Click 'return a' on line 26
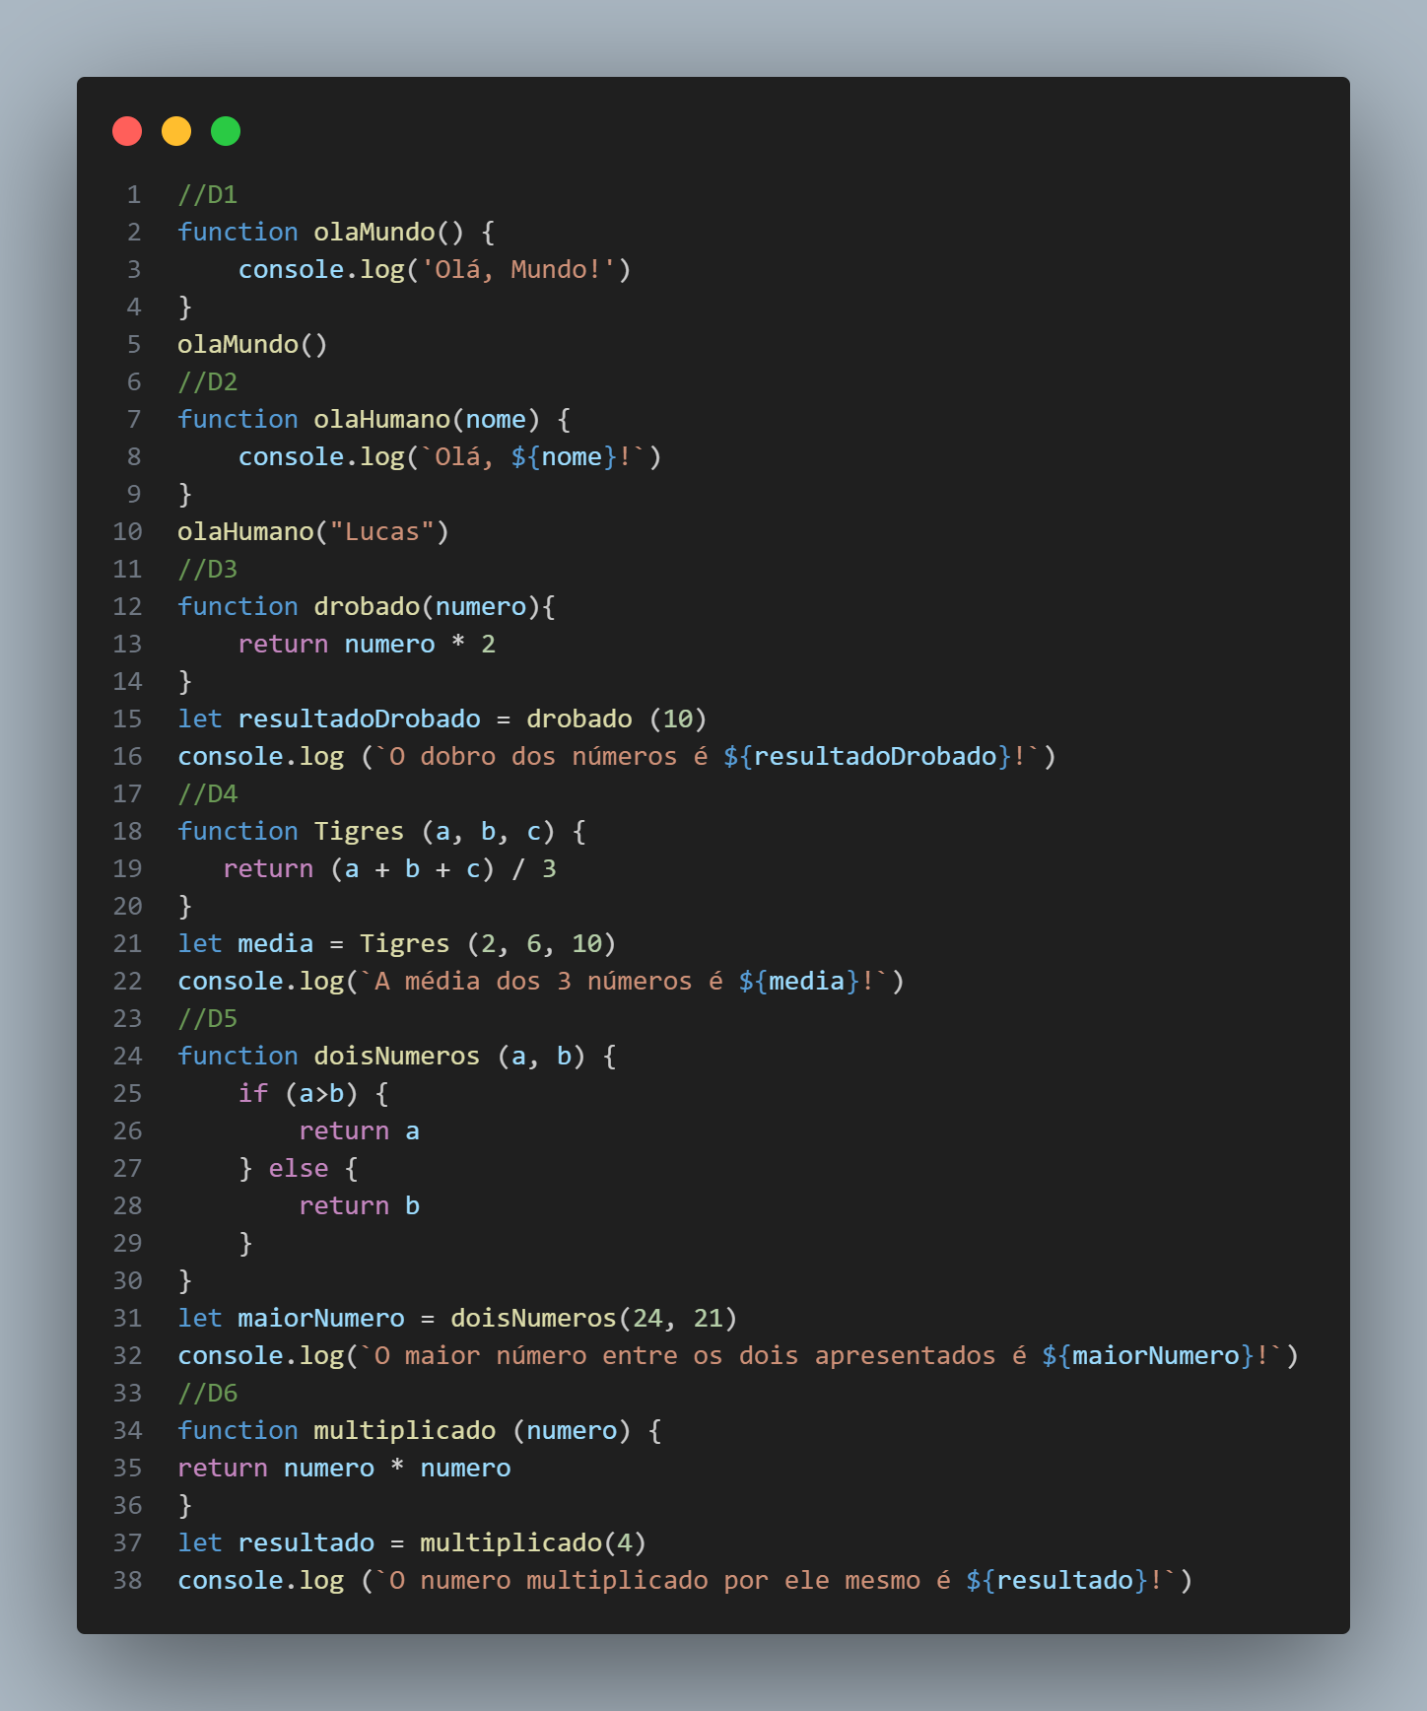 point(360,1130)
